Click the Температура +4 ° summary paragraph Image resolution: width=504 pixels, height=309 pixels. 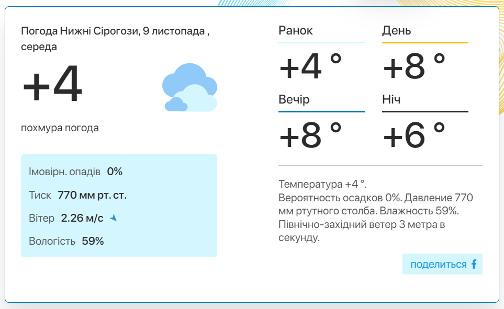point(375,211)
